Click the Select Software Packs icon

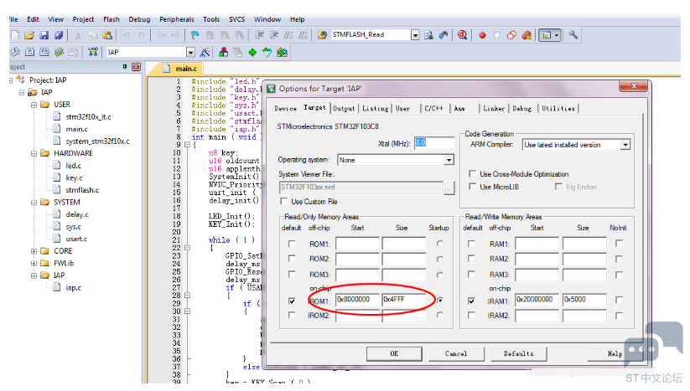267,52
